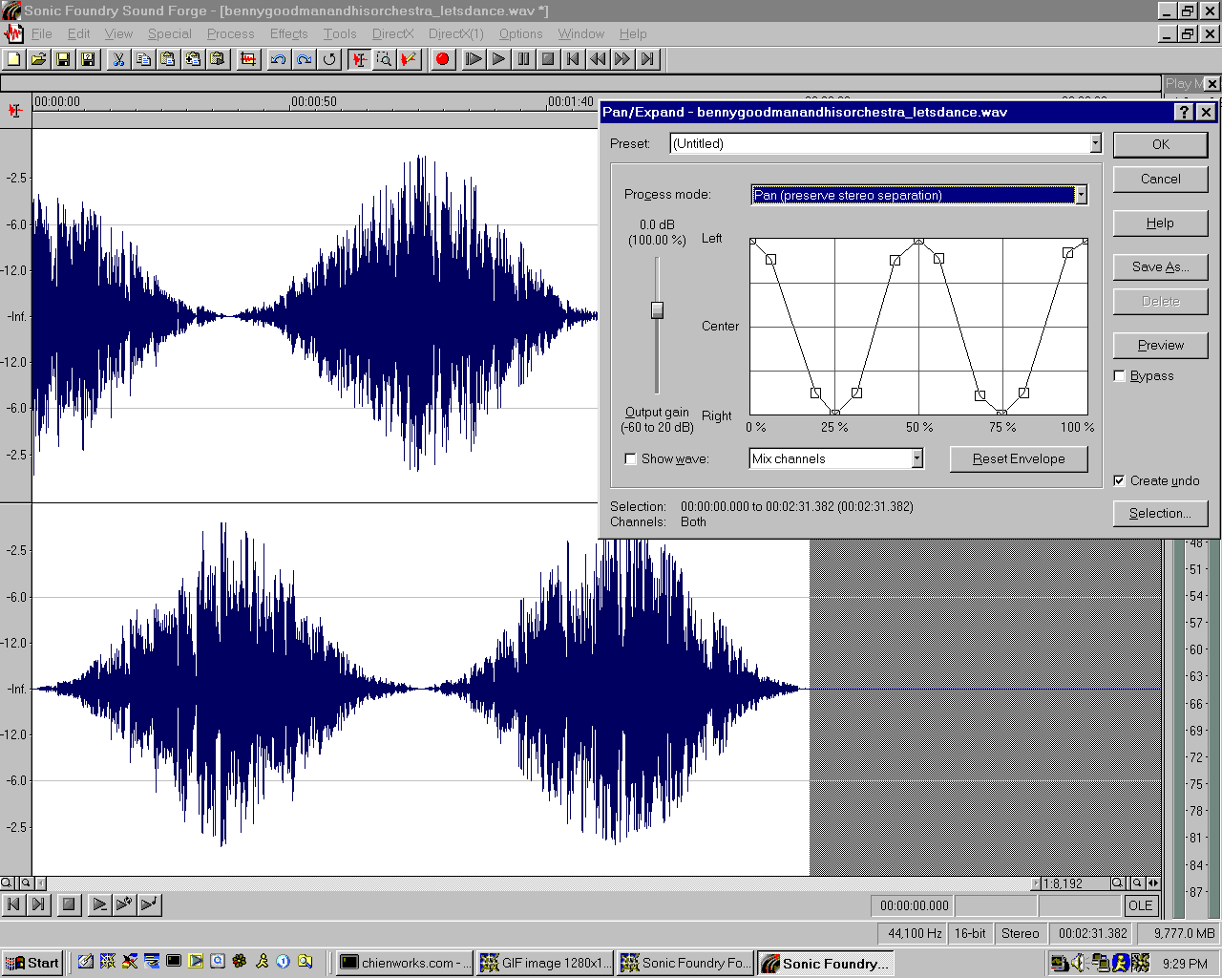Click the New file toolbar icon
This screenshot has height=978, width=1222.
click(x=13, y=59)
